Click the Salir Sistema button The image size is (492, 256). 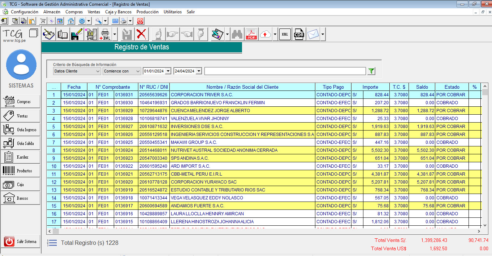coord(21,242)
